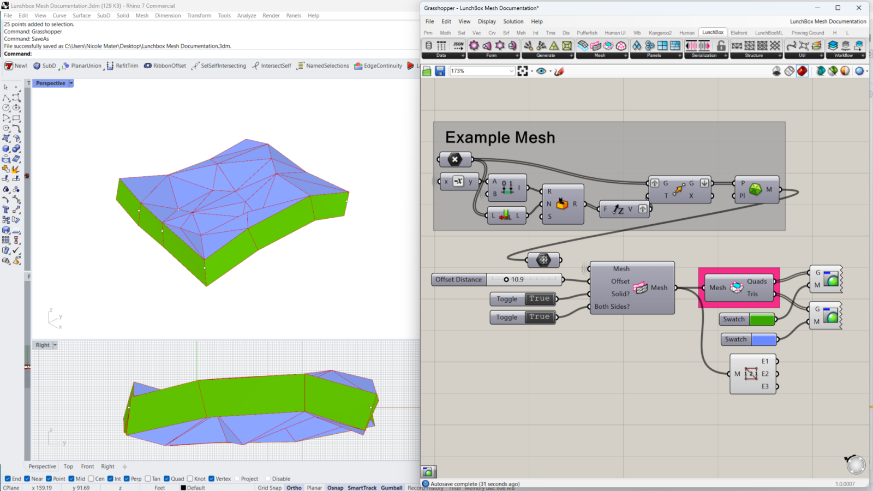Expand the 173% zoom level dropdown

point(511,71)
